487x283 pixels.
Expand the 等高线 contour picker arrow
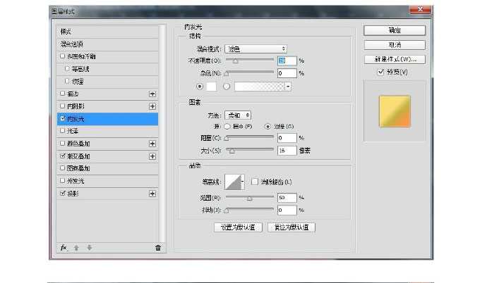pyautogui.click(x=243, y=182)
